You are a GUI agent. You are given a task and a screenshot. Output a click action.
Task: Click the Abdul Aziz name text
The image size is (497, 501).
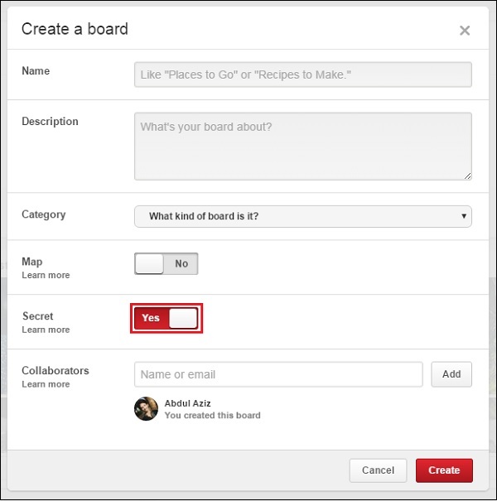(187, 403)
